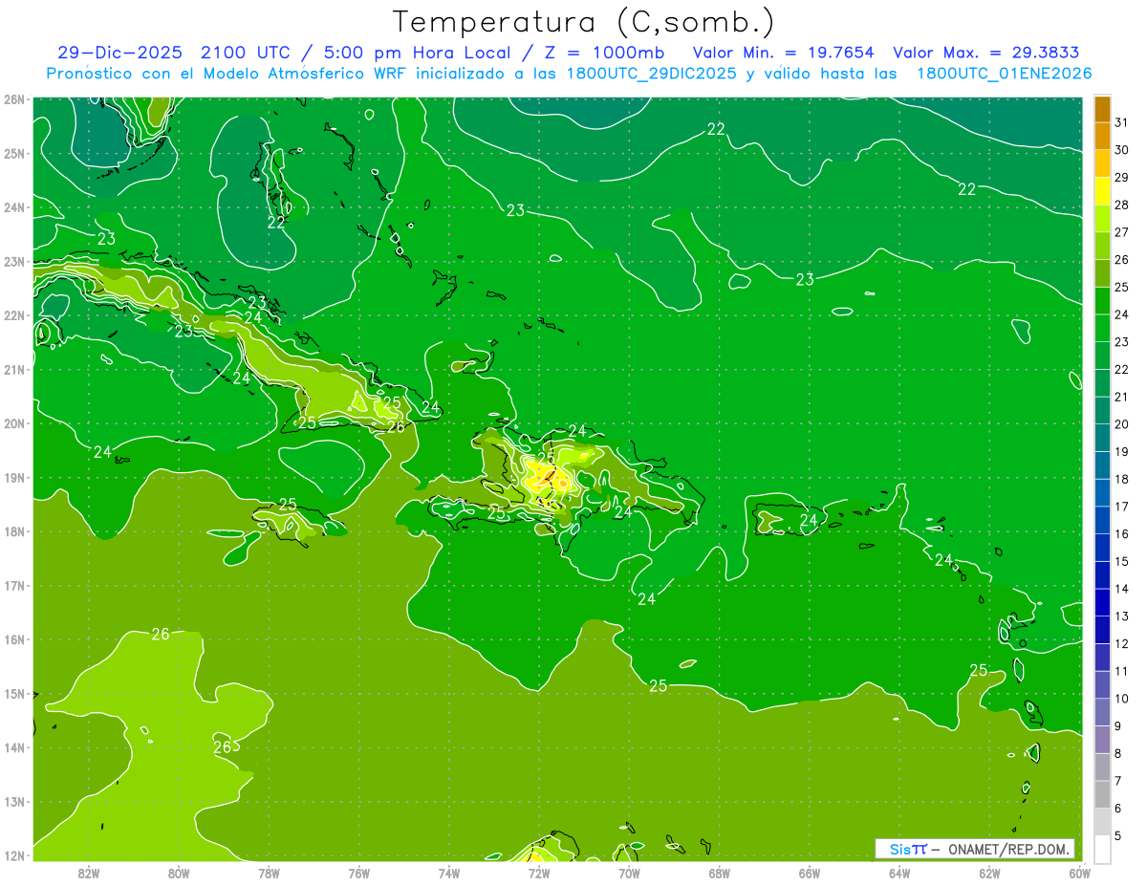Click the '12N' latitude label
Screen dimensions: 1147x886
point(14,855)
